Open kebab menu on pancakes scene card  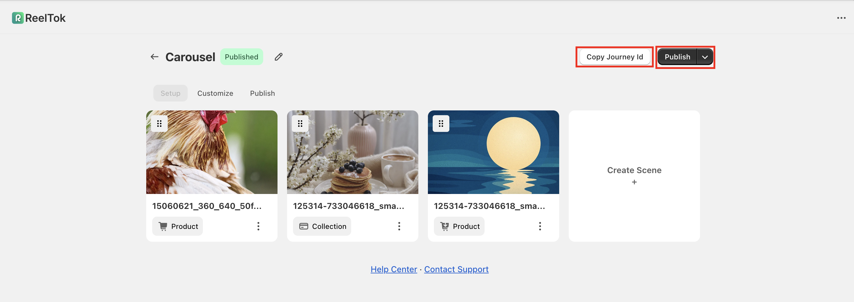point(399,226)
